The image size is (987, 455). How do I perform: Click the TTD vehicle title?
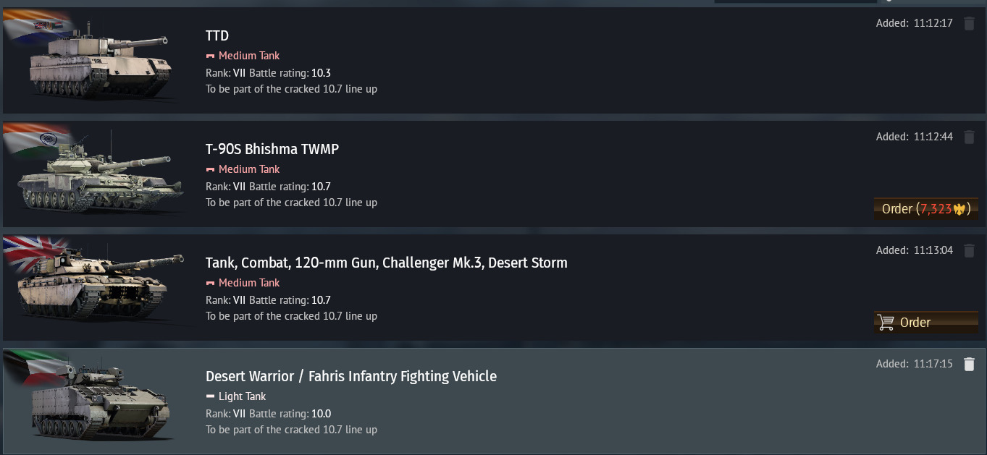tap(217, 35)
